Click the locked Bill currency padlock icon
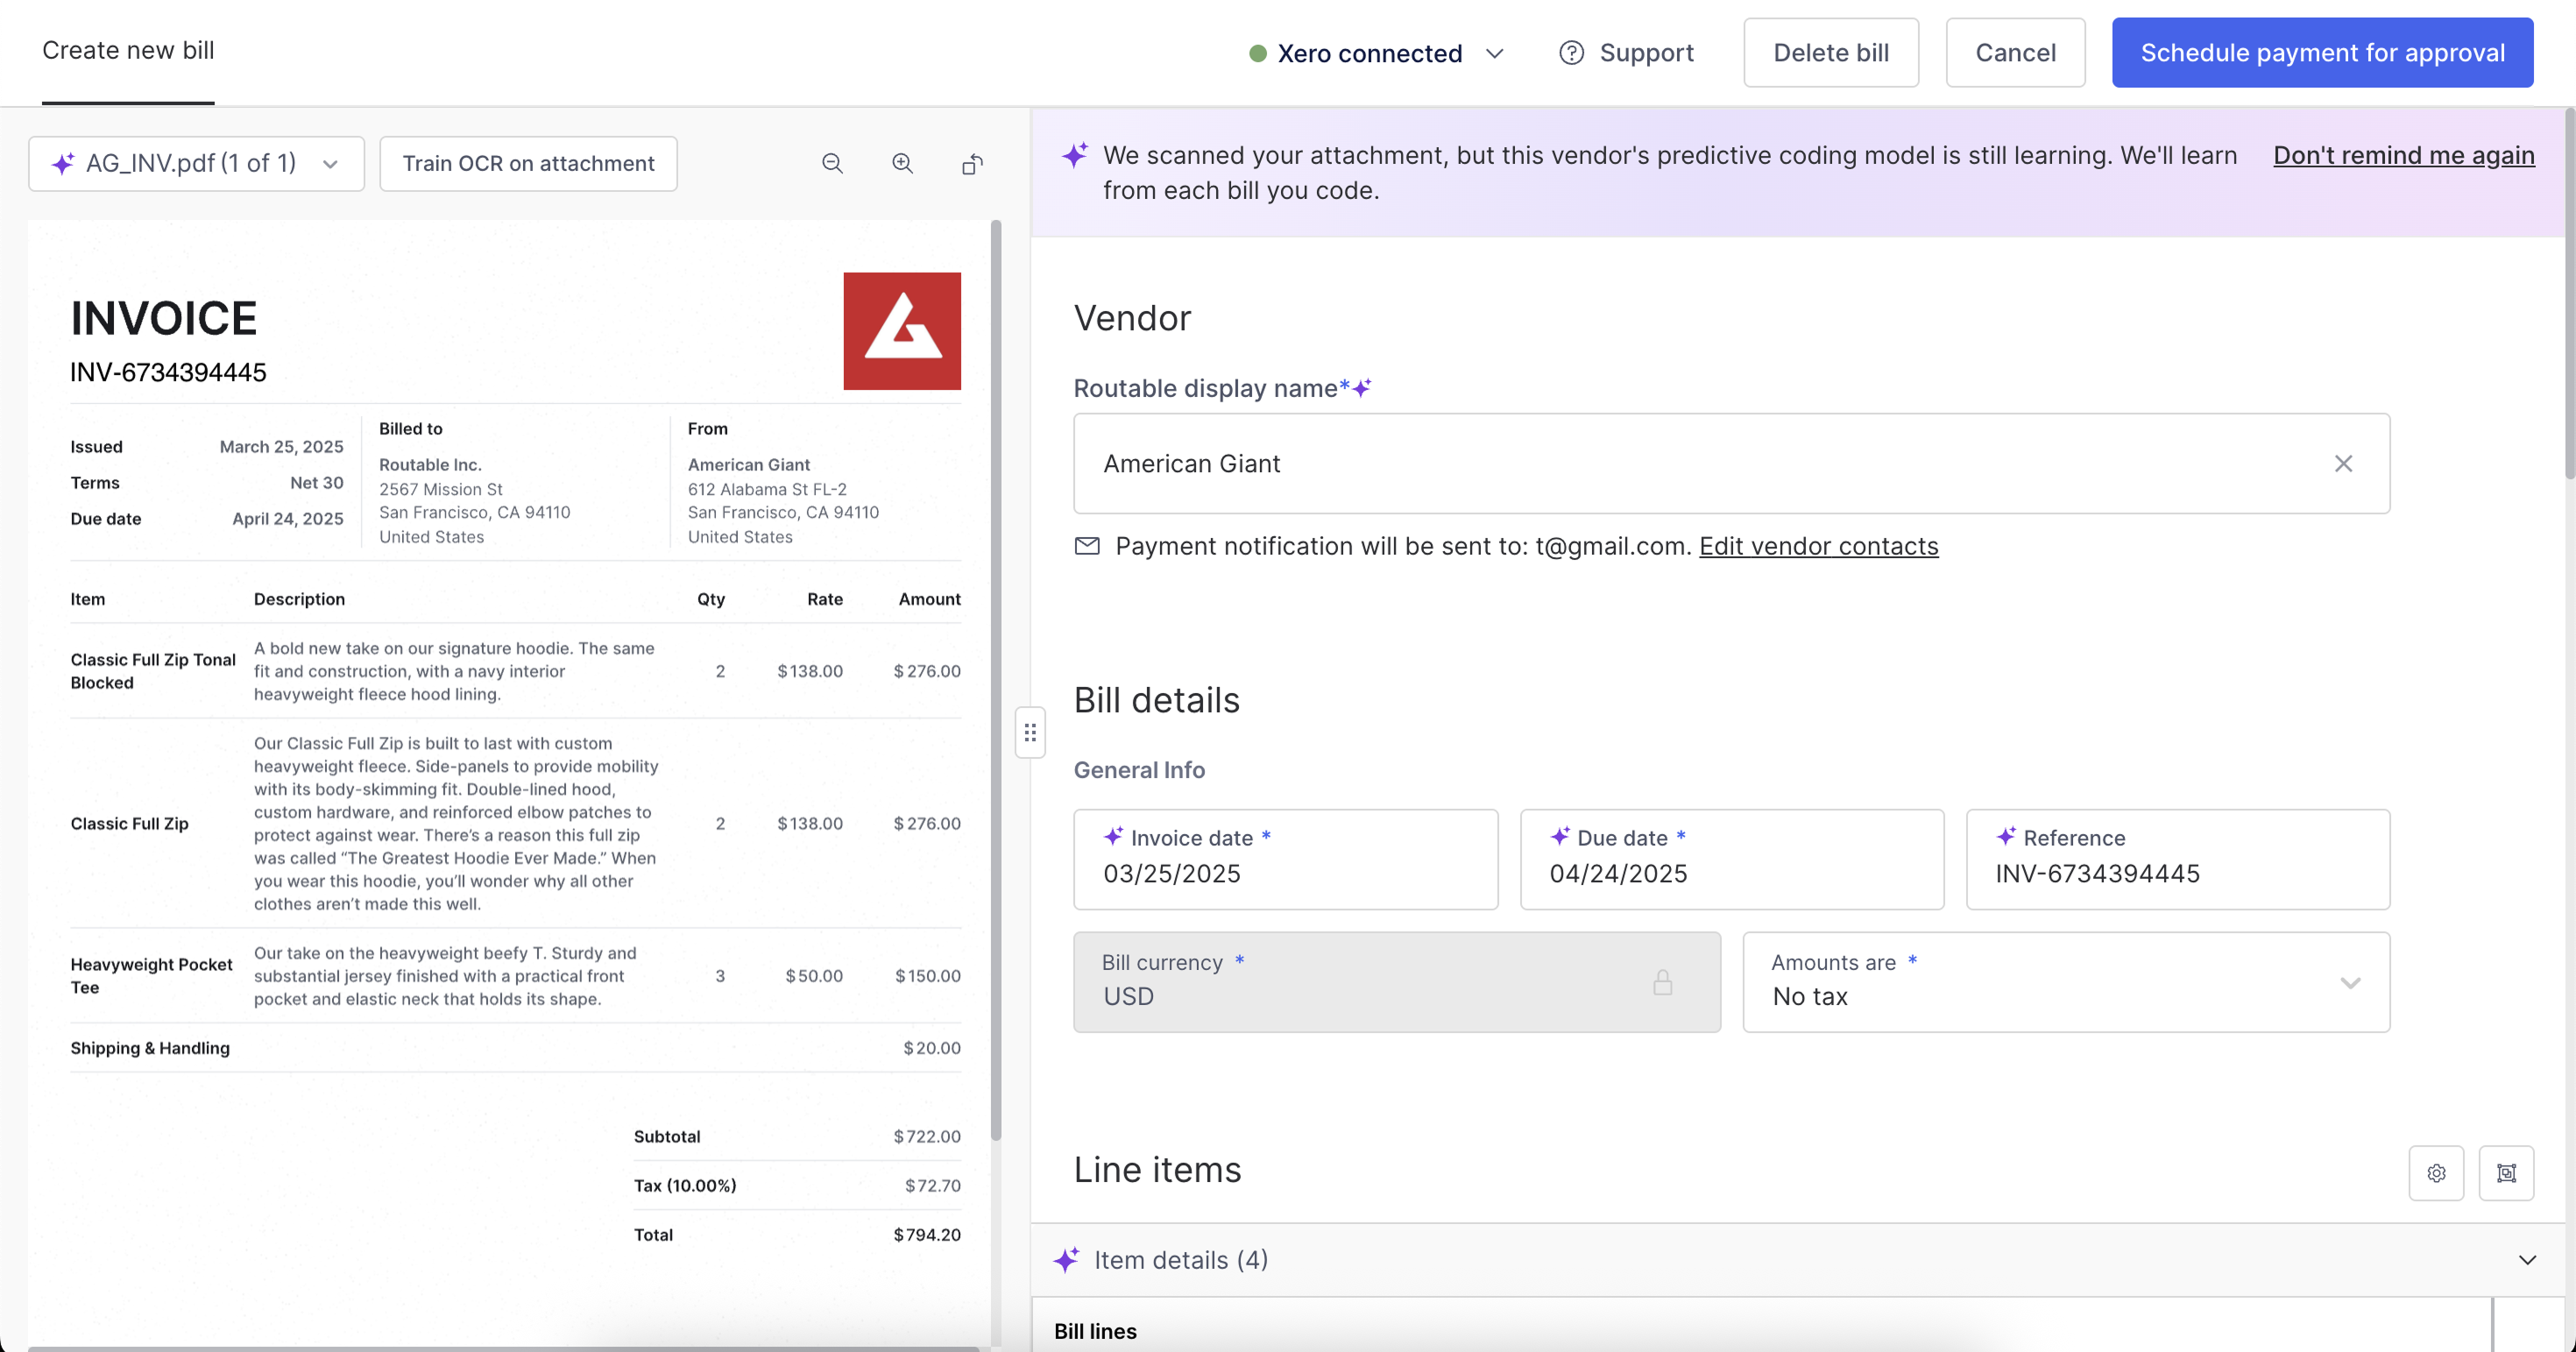 (1662, 982)
